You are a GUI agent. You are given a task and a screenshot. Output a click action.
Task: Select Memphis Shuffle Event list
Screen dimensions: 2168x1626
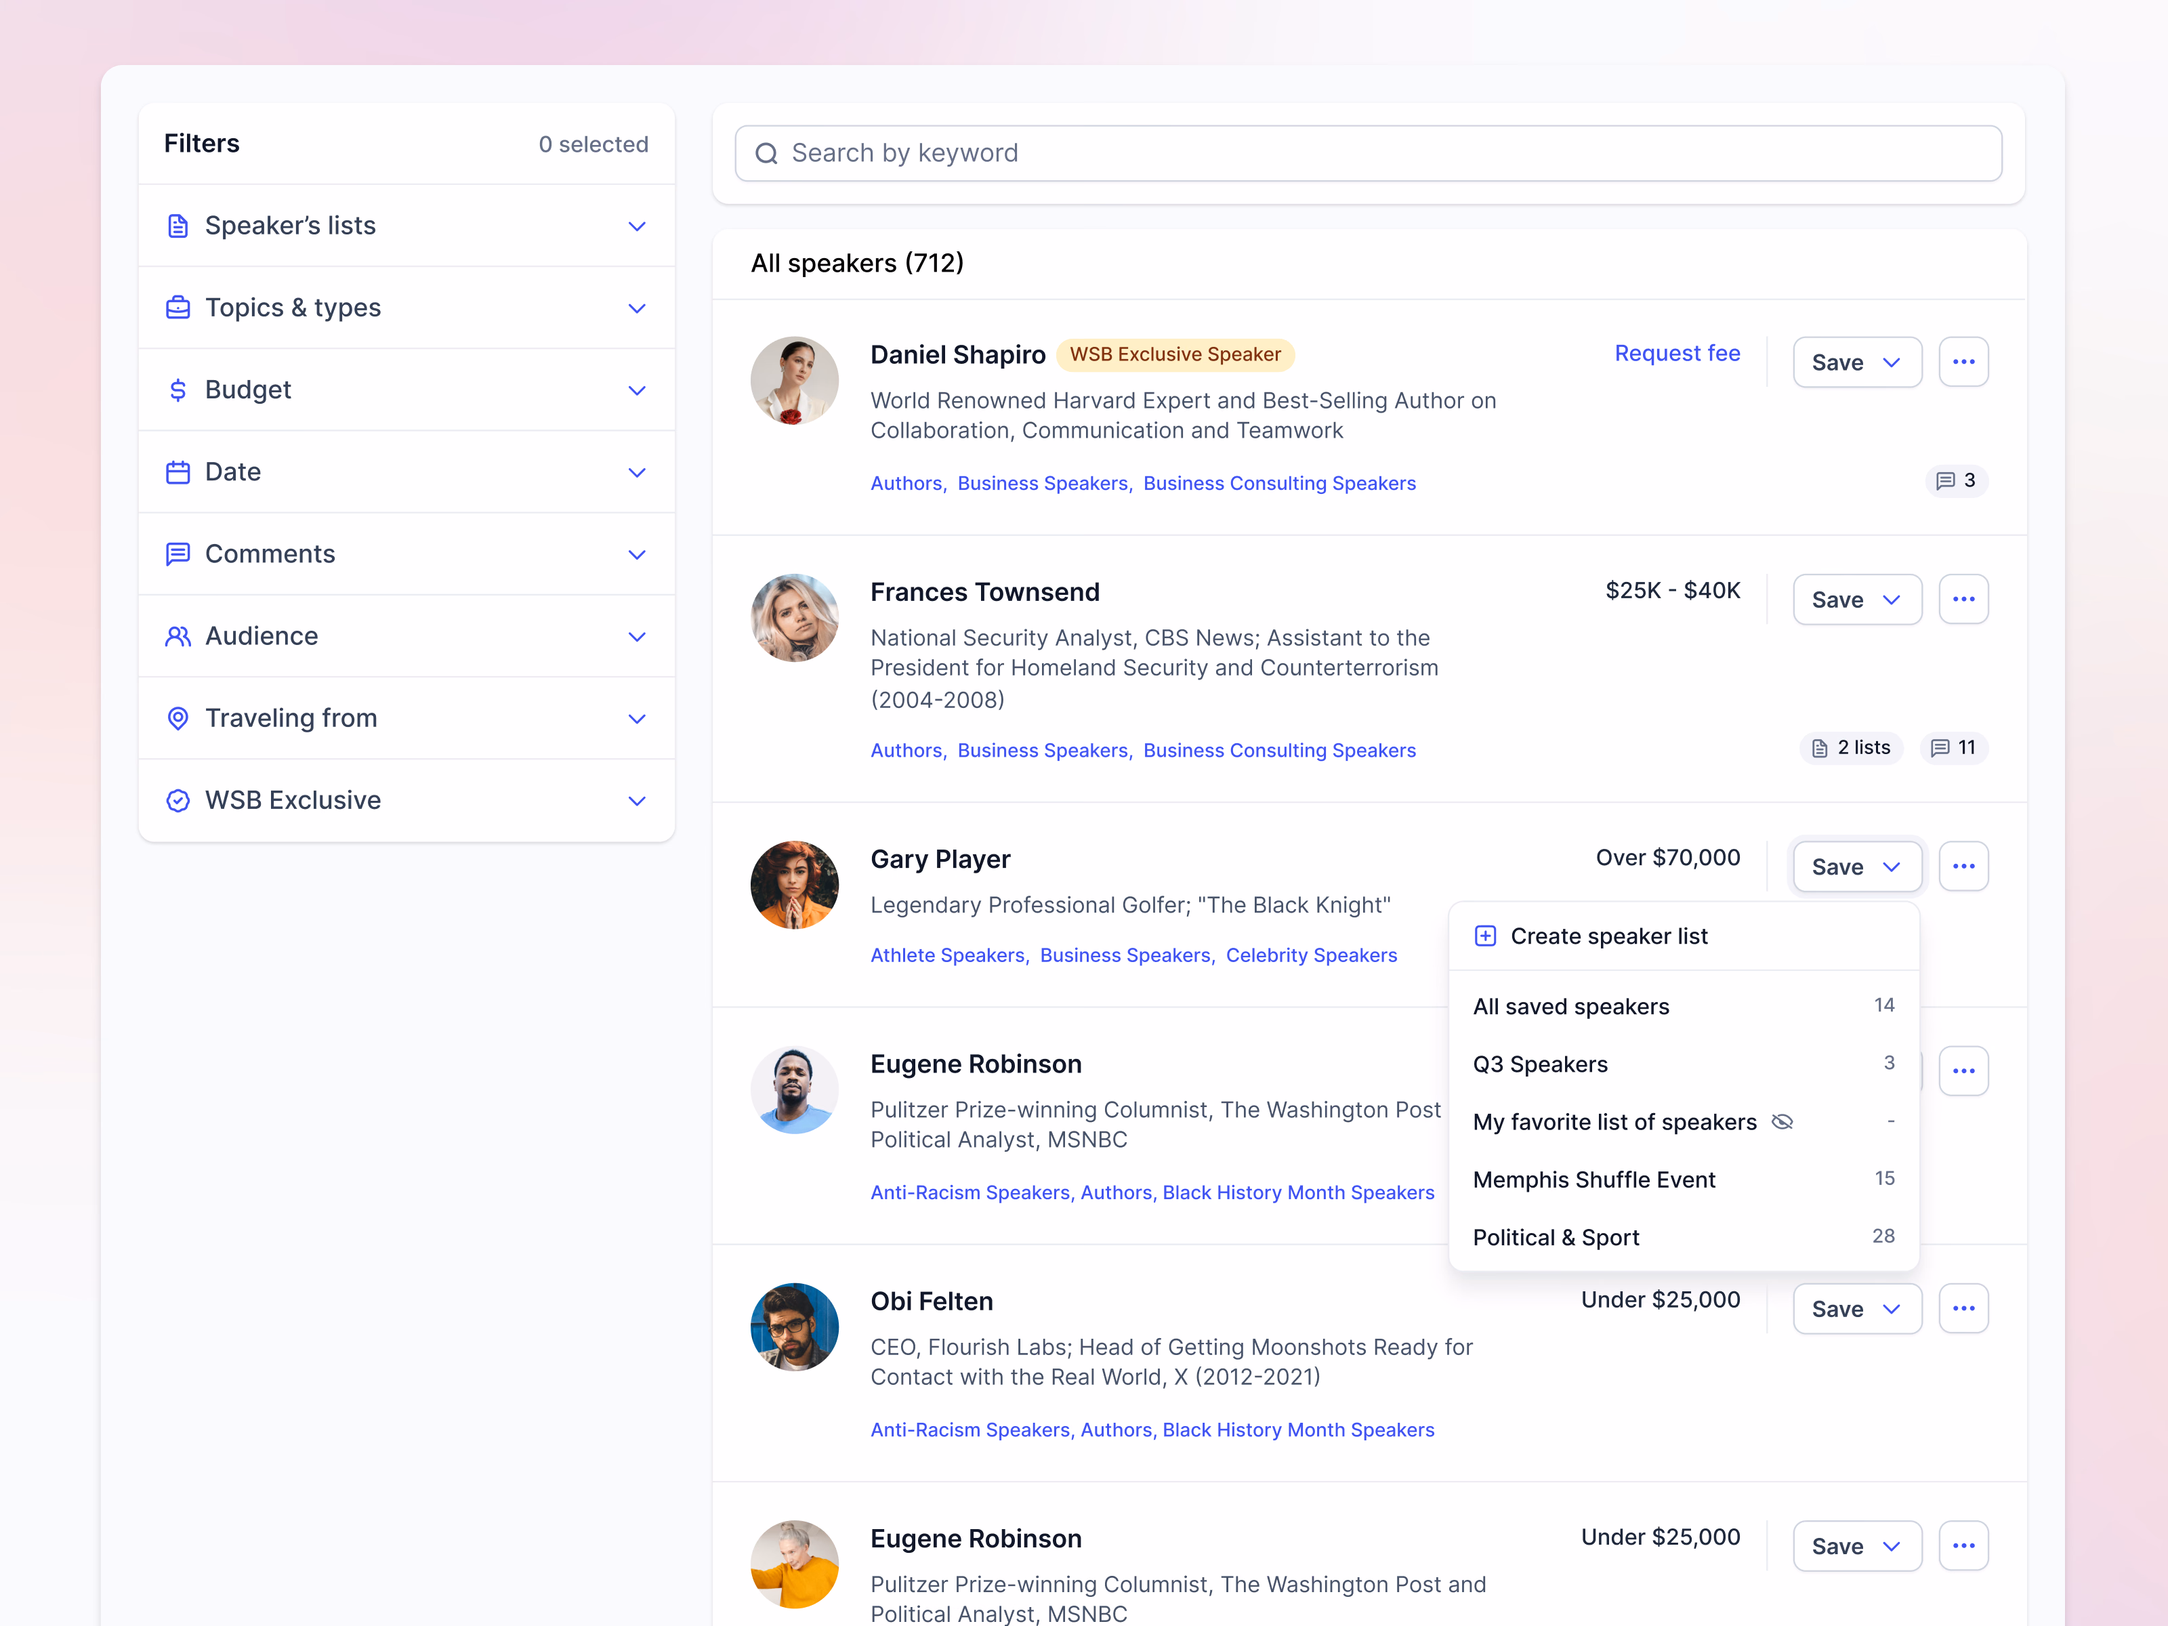(1684, 1179)
